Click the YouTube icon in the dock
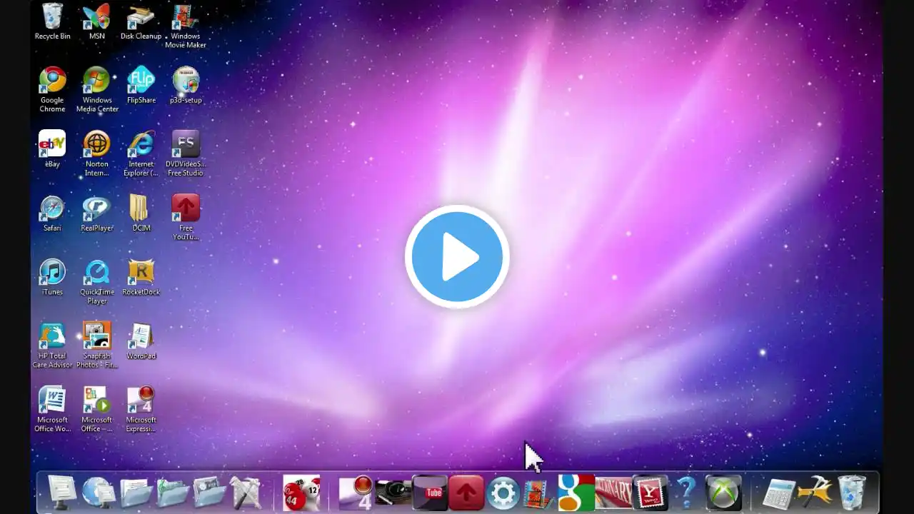 tap(430, 493)
